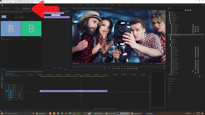
Task: Click Add Marker in Program monitor controls
Action: 104,69
